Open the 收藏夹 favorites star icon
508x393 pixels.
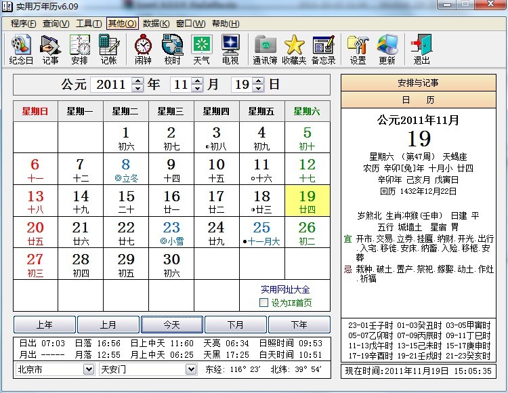coord(294,49)
